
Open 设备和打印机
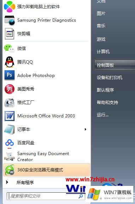[x=110, y=78]
